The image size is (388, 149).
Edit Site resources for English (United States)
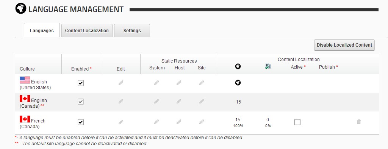click(x=202, y=83)
